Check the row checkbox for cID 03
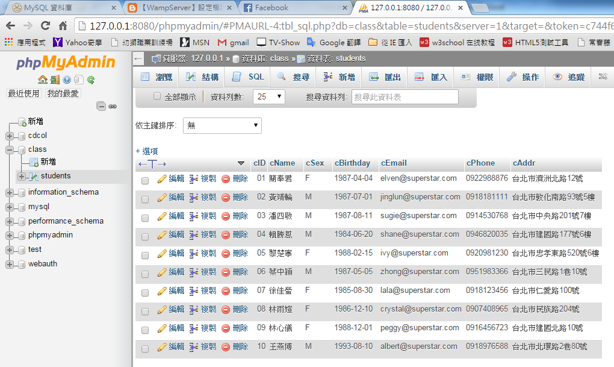614x367 pixels. 145,218
